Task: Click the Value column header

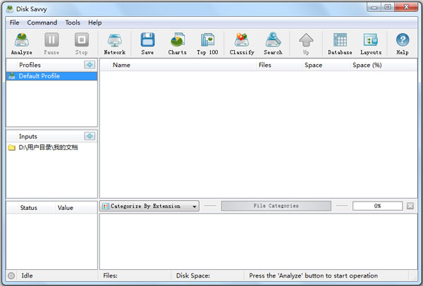Action: click(x=76, y=208)
